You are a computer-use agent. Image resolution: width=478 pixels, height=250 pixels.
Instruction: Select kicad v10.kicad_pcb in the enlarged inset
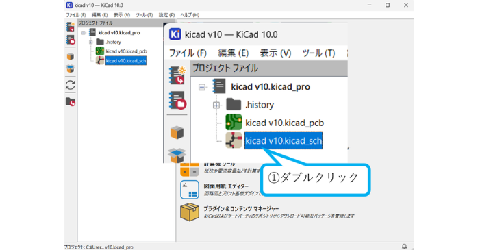tap(284, 123)
